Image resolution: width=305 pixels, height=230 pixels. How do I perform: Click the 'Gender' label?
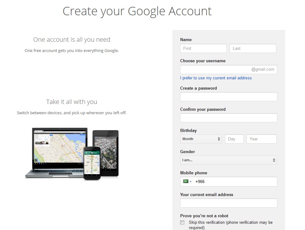point(187,152)
